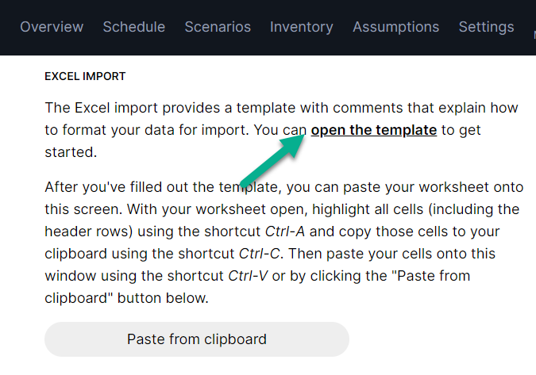The height and width of the screenshot is (375, 536).
Task: Click the word "started." ending first paragraph
Action: (x=71, y=151)
